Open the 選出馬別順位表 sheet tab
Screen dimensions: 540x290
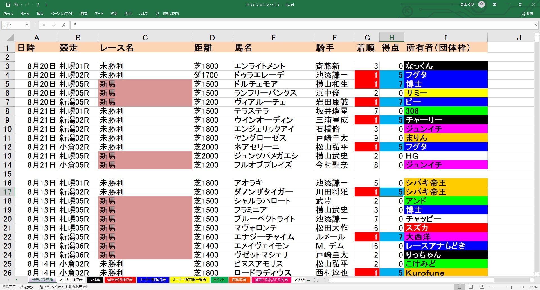pyautogui.click(x=120, y=280)
